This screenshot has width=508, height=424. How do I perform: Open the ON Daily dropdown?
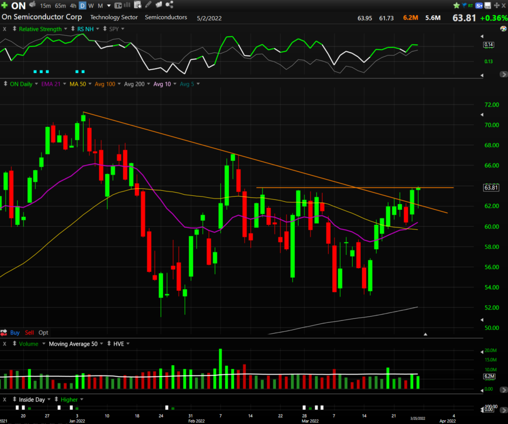(x=36, y=84)
